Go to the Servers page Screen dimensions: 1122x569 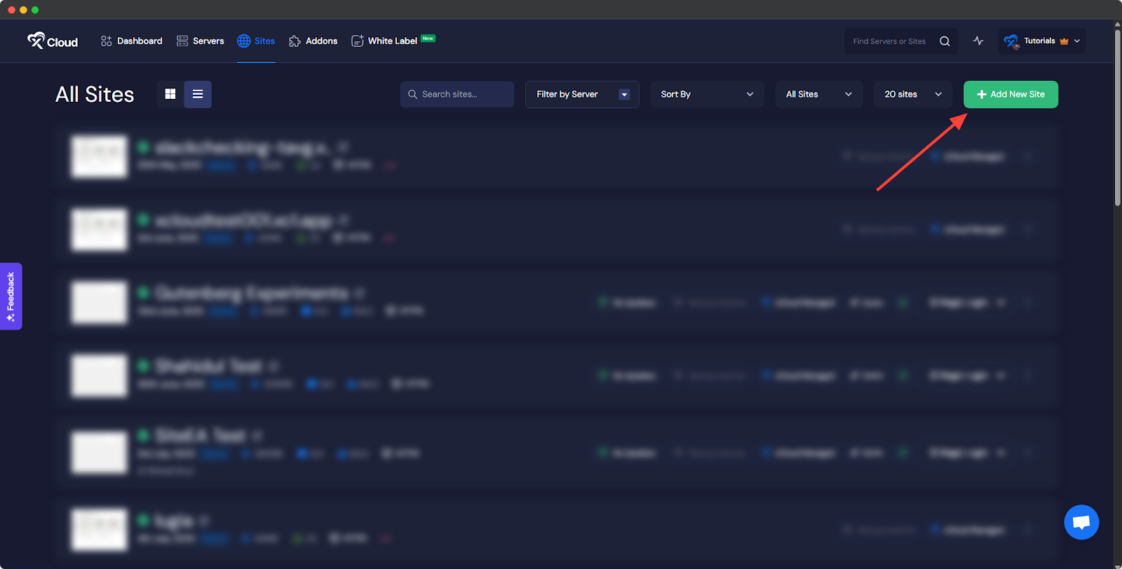(x=201, y=41)
